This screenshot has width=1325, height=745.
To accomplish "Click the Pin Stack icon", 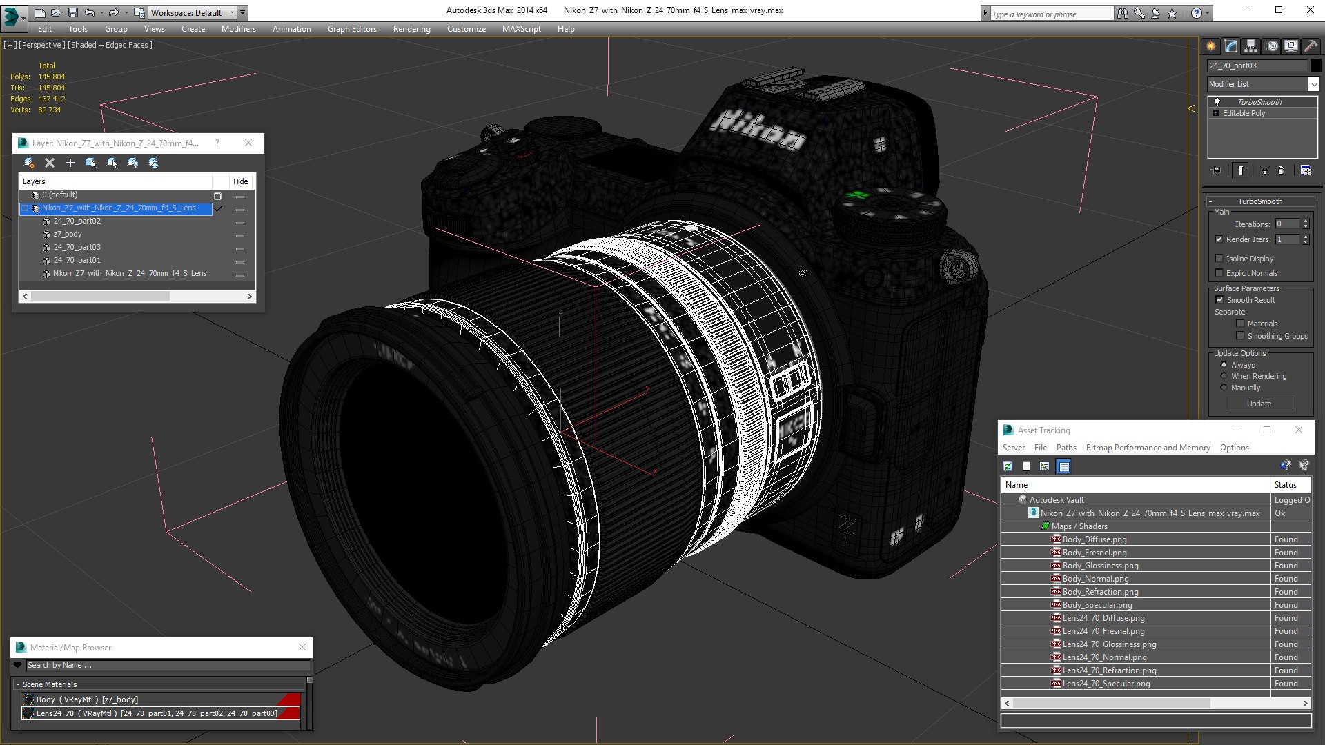I will click(1216, 170).
